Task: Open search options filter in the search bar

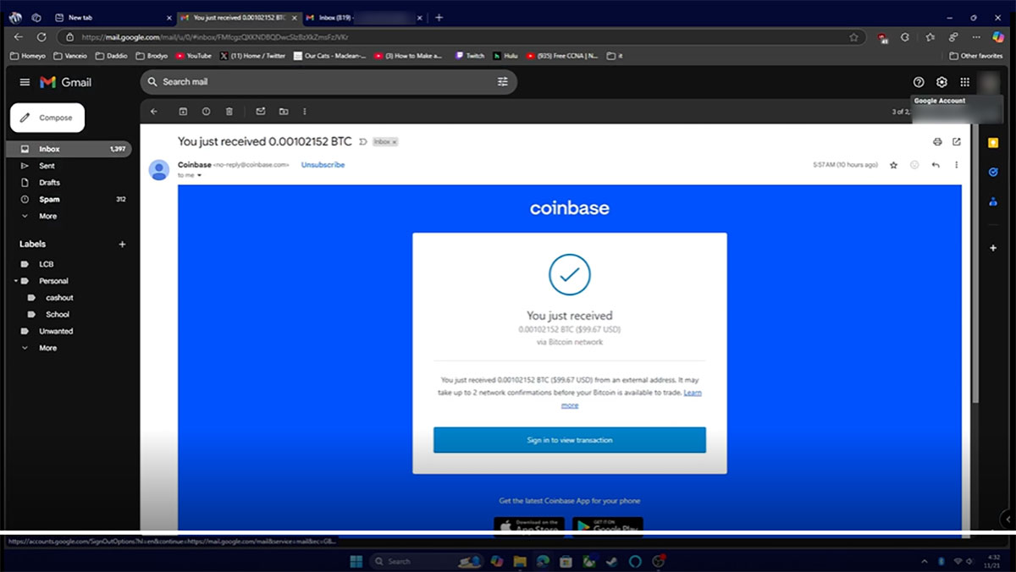Action: click(x=503, y=81)
